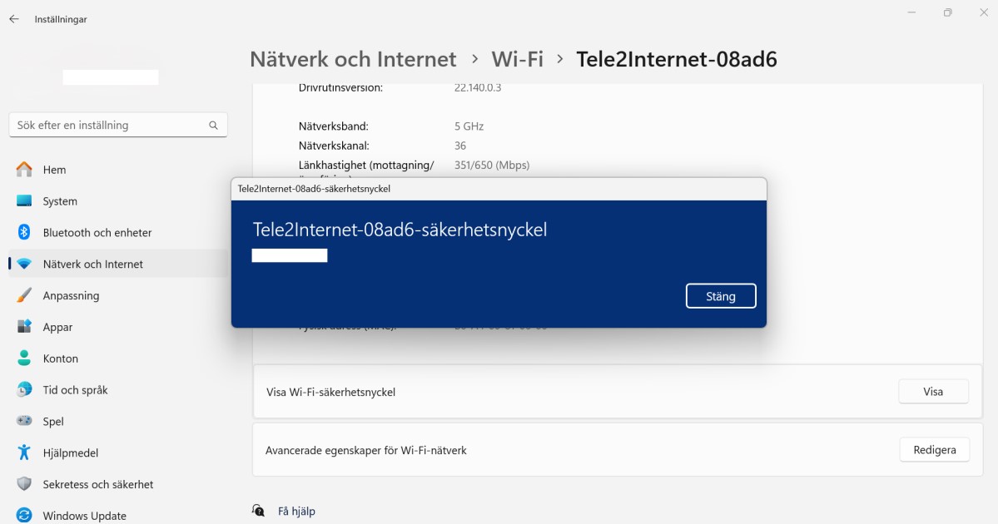Screen dimensions: 998x524
Task: Open the Hem settings page
Action: (x=118, y=170)
